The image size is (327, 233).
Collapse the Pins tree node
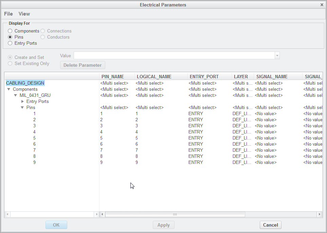tap(22, 108)
